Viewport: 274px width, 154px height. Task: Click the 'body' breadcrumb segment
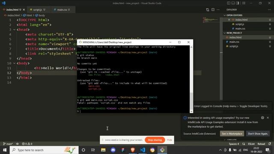pos(40,15)
